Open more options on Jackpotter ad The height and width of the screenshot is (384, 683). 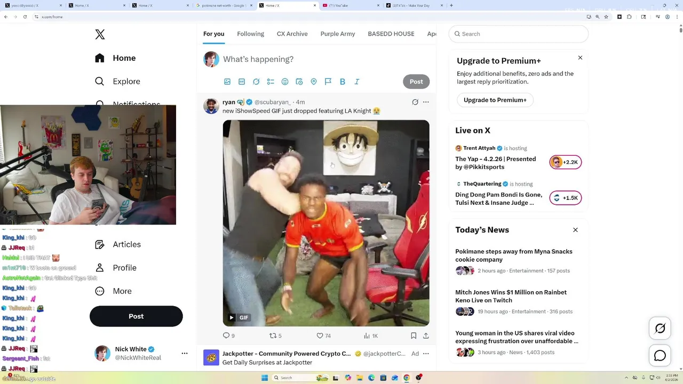pyautogui.click(x=426, y=354)
